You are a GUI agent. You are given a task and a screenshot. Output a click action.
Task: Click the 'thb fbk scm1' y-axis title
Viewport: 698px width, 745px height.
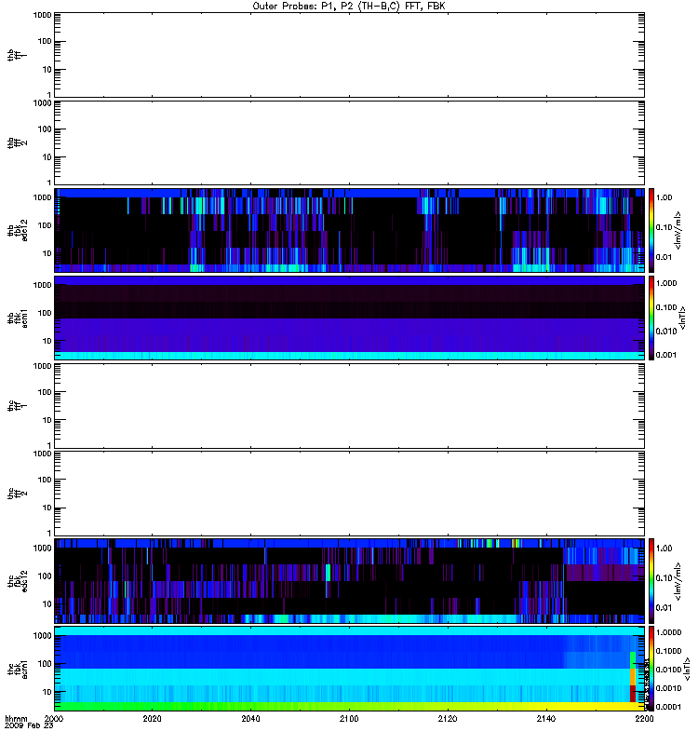18,318
